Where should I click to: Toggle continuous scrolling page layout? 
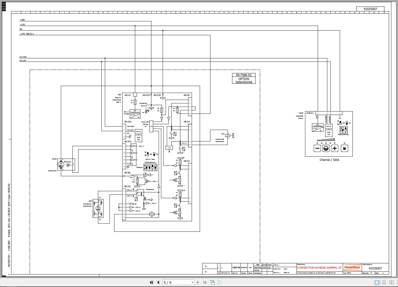pos(384,282)
